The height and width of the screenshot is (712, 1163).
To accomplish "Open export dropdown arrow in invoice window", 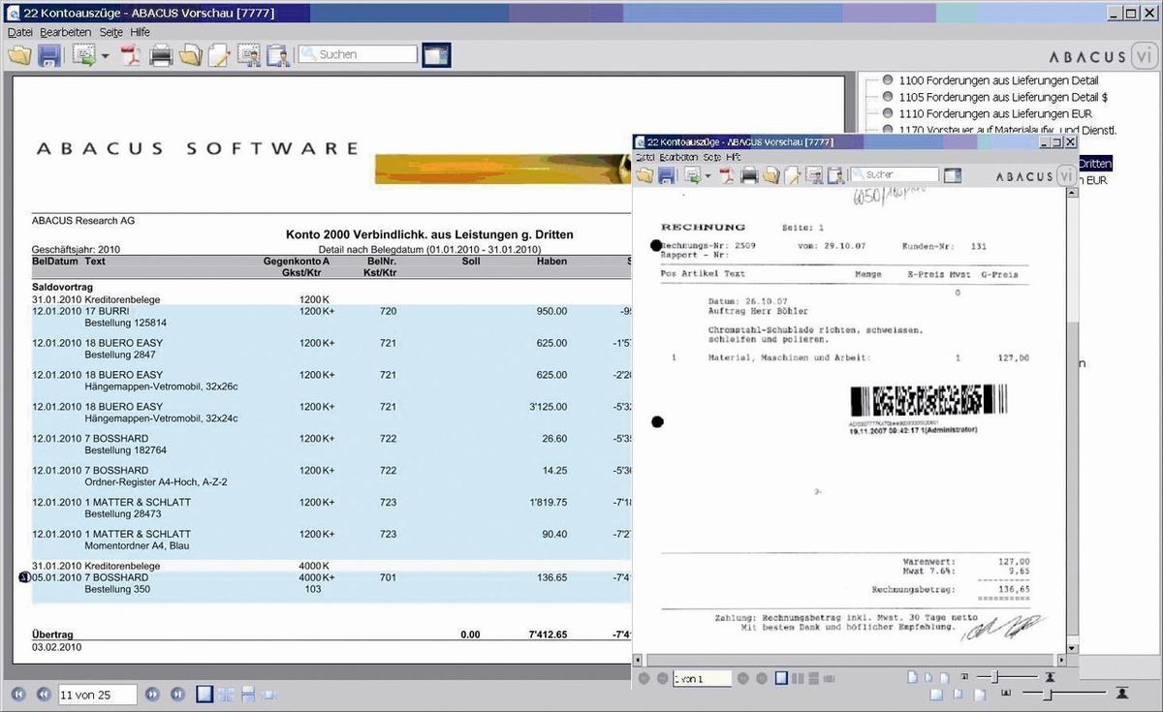I will click(708, 176).
